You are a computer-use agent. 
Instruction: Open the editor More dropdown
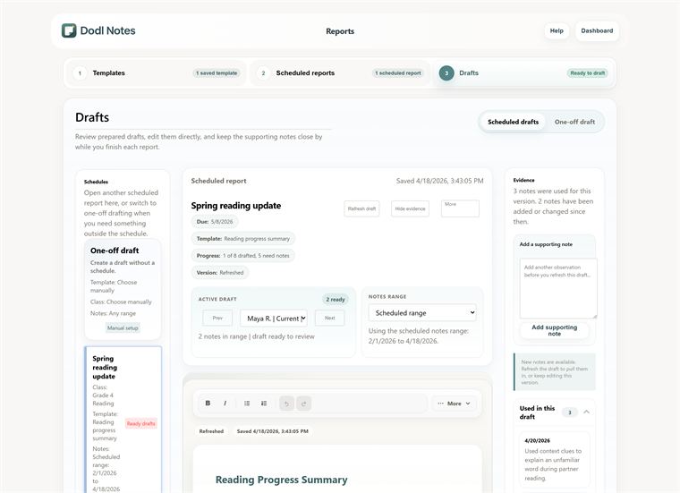coord(454,404)
